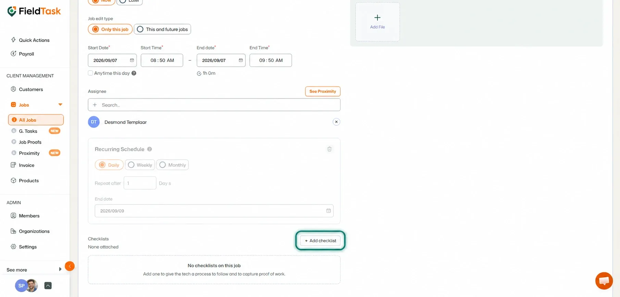
Task: Click the Desmond Templaar name
Action: (125, 122)
